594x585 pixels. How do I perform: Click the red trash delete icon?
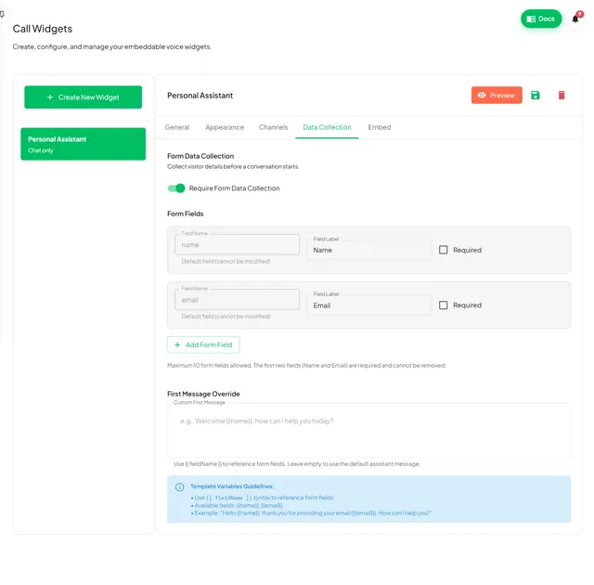562,95
